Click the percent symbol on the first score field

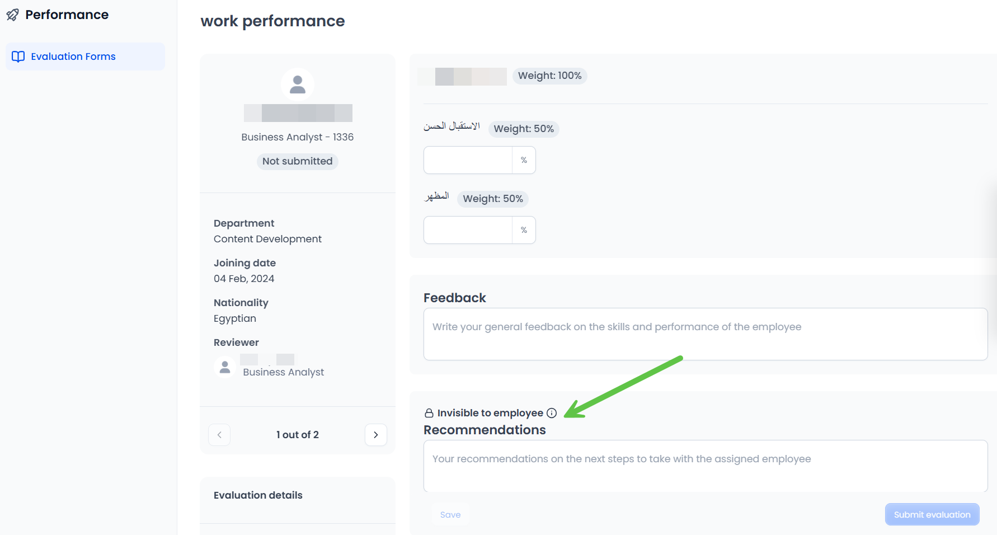click(524, 160)
